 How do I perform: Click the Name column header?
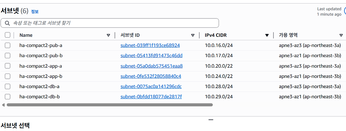26,35
